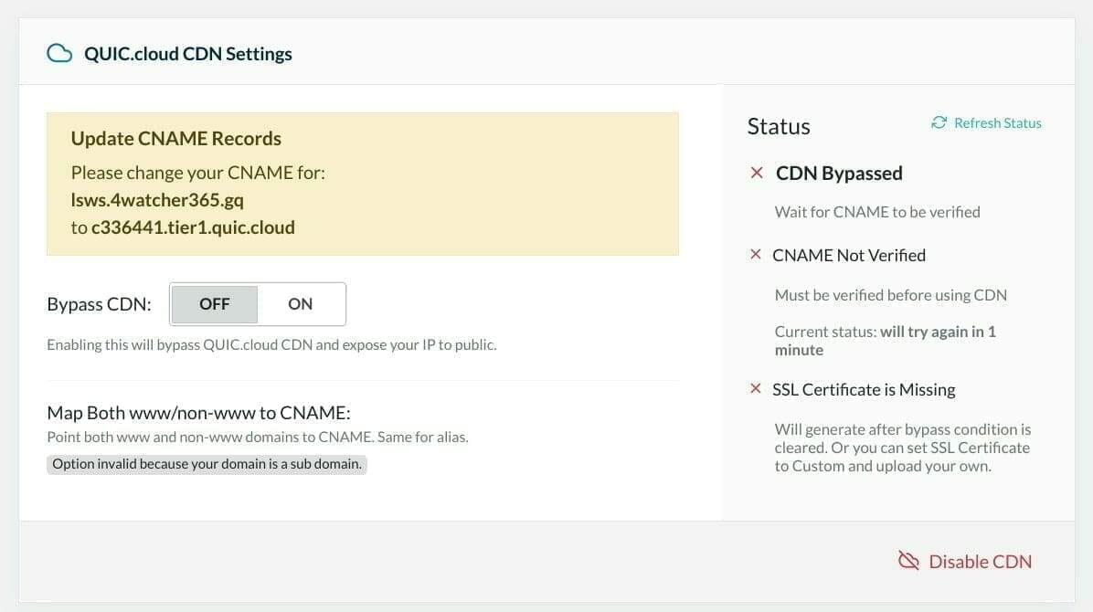Click the QUIC.cloud CDN Settings title
The width and height of the screenshot is (1093, 612).
(188, 54)
